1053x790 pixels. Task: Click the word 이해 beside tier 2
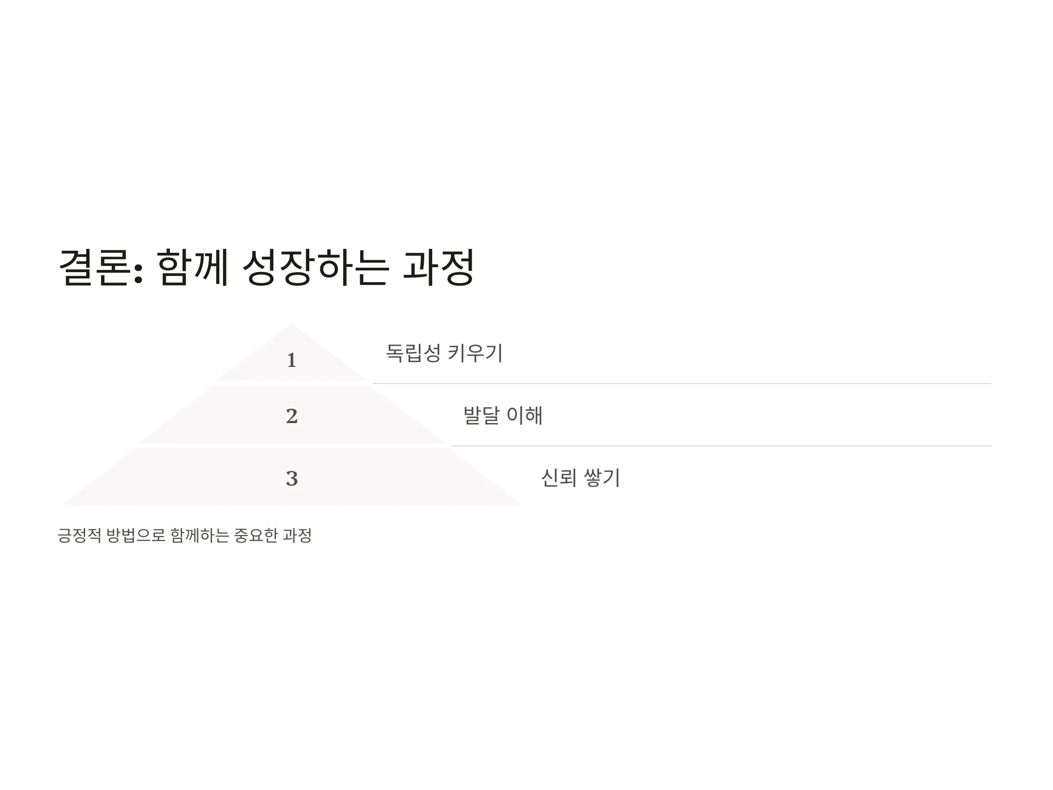(x=525, y=415)
